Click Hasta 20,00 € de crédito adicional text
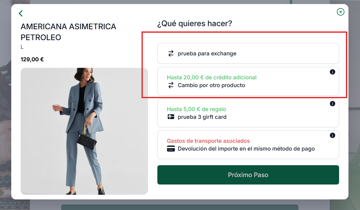Viewport: 360px width, 210px height. [x=212, y=77]
